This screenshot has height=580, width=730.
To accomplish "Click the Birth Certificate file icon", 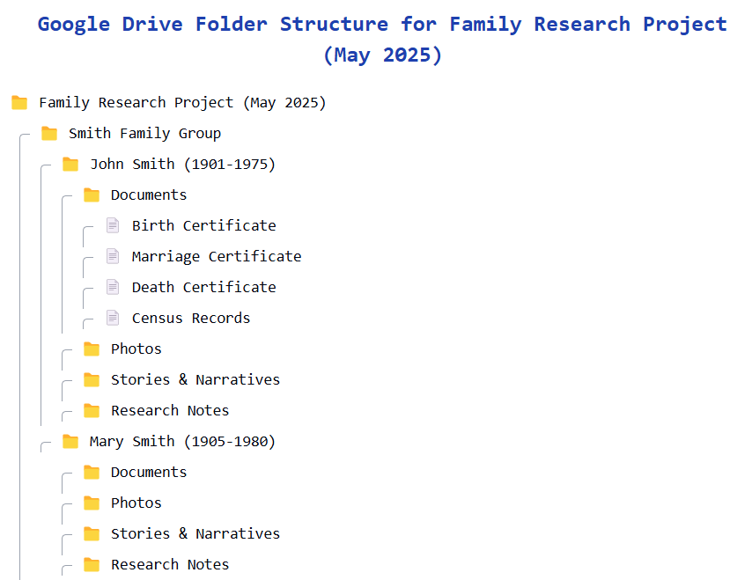I will point(113,225).
